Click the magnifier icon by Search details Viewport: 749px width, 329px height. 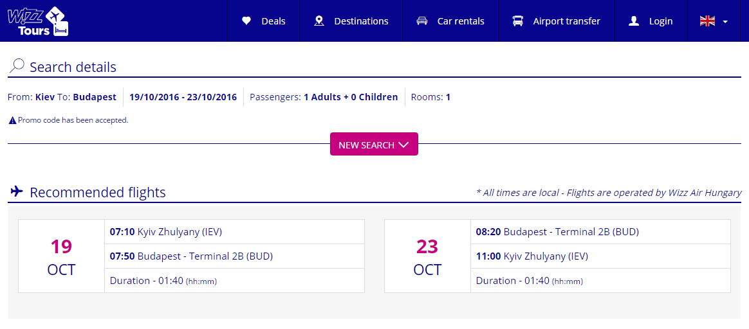point(17,66)
